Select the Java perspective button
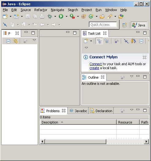Image resolution: width=151 pixels, height=161 pixels. click(139, 25)
